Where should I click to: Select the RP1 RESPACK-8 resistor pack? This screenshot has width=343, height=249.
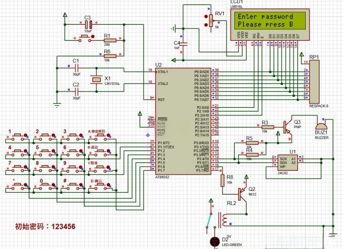click(x=314, y=82)
